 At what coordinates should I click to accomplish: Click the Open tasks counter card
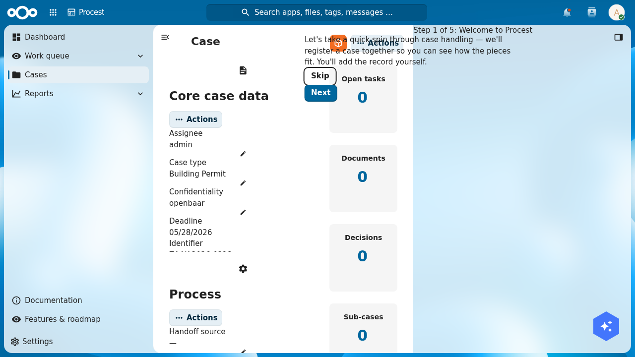point(363,99)
